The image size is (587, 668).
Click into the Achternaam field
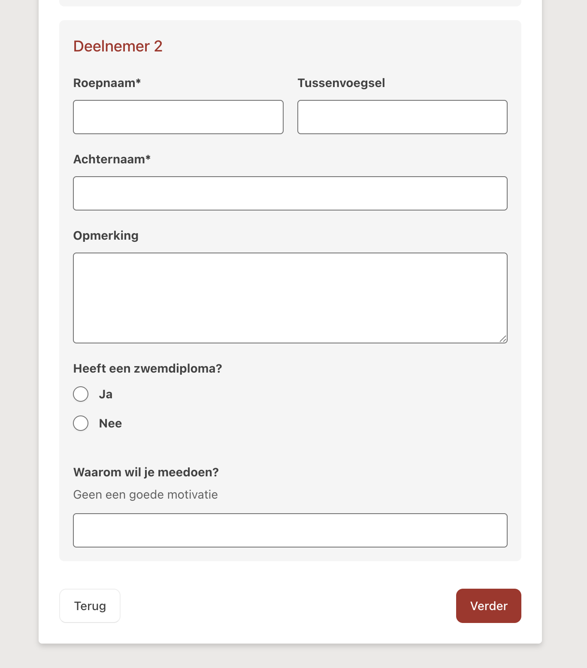(x=290, y=193)
